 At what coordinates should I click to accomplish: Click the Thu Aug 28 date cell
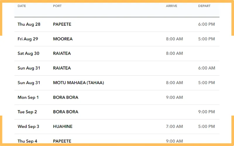point(29,24)
